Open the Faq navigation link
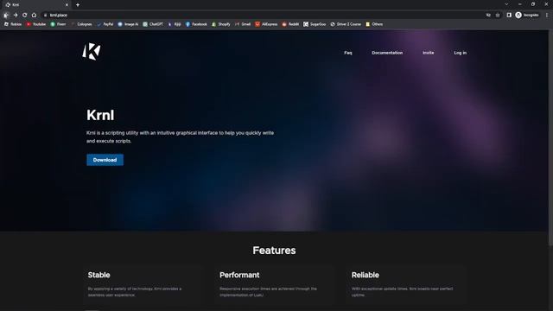553x311 pixels. pos(348,53)
